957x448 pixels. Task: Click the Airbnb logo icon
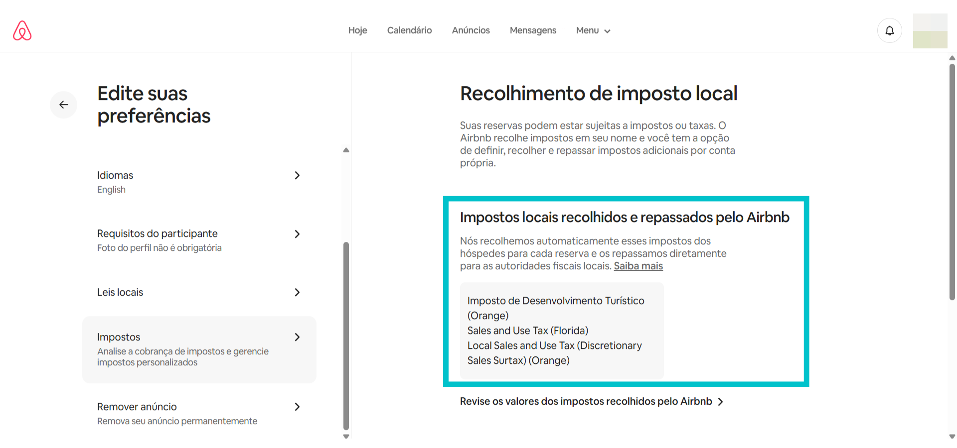[22, 31]
